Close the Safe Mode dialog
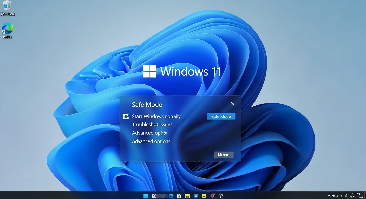The width and height of the screenshot is (366, 199). pyautogui.click(x=233, y=104)
